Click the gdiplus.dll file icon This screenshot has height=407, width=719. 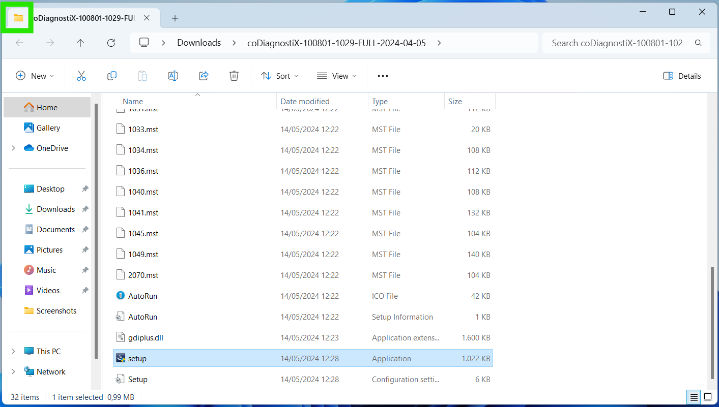[x=121, y=337]
